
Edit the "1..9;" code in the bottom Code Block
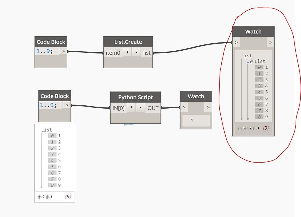(x=48, y=105)
